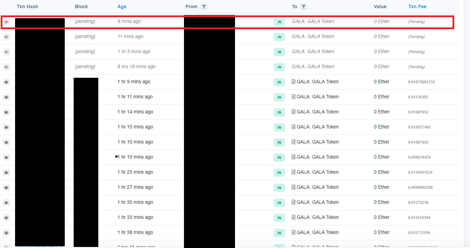The width and height of the screenshot is (470, 248).
Task: Click the contract file icon in the 1 hr 19 mins ago row
Action: (293, 157)
